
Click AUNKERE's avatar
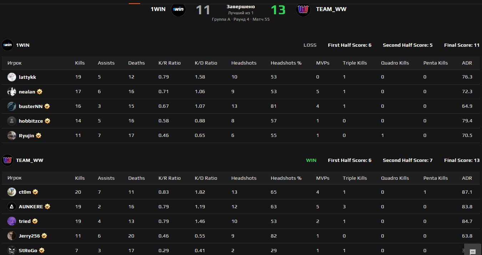click(12, 206)
